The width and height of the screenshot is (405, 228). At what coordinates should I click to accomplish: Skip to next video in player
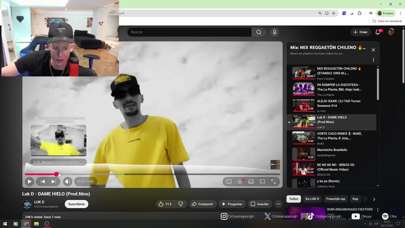click(53, 181)
